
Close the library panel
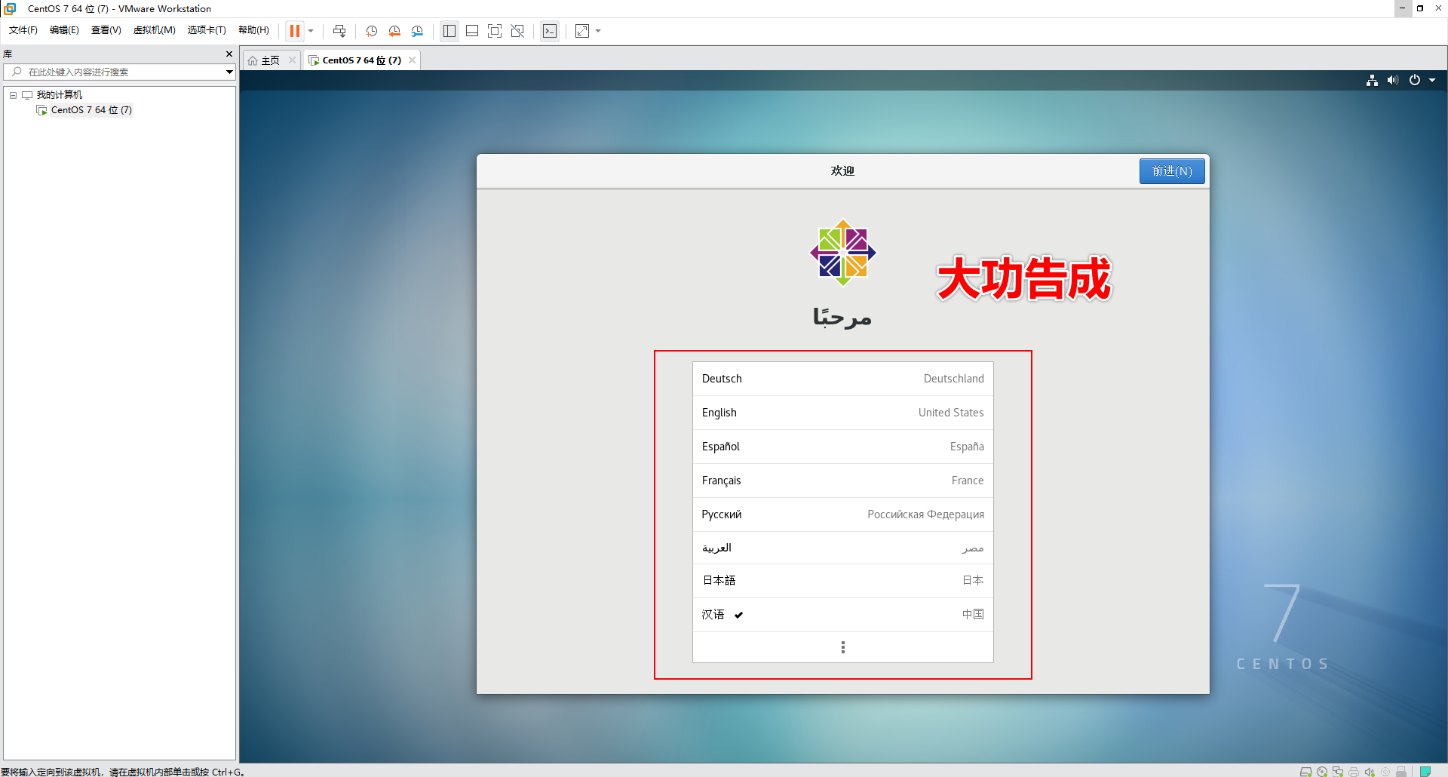coord(229,54)
